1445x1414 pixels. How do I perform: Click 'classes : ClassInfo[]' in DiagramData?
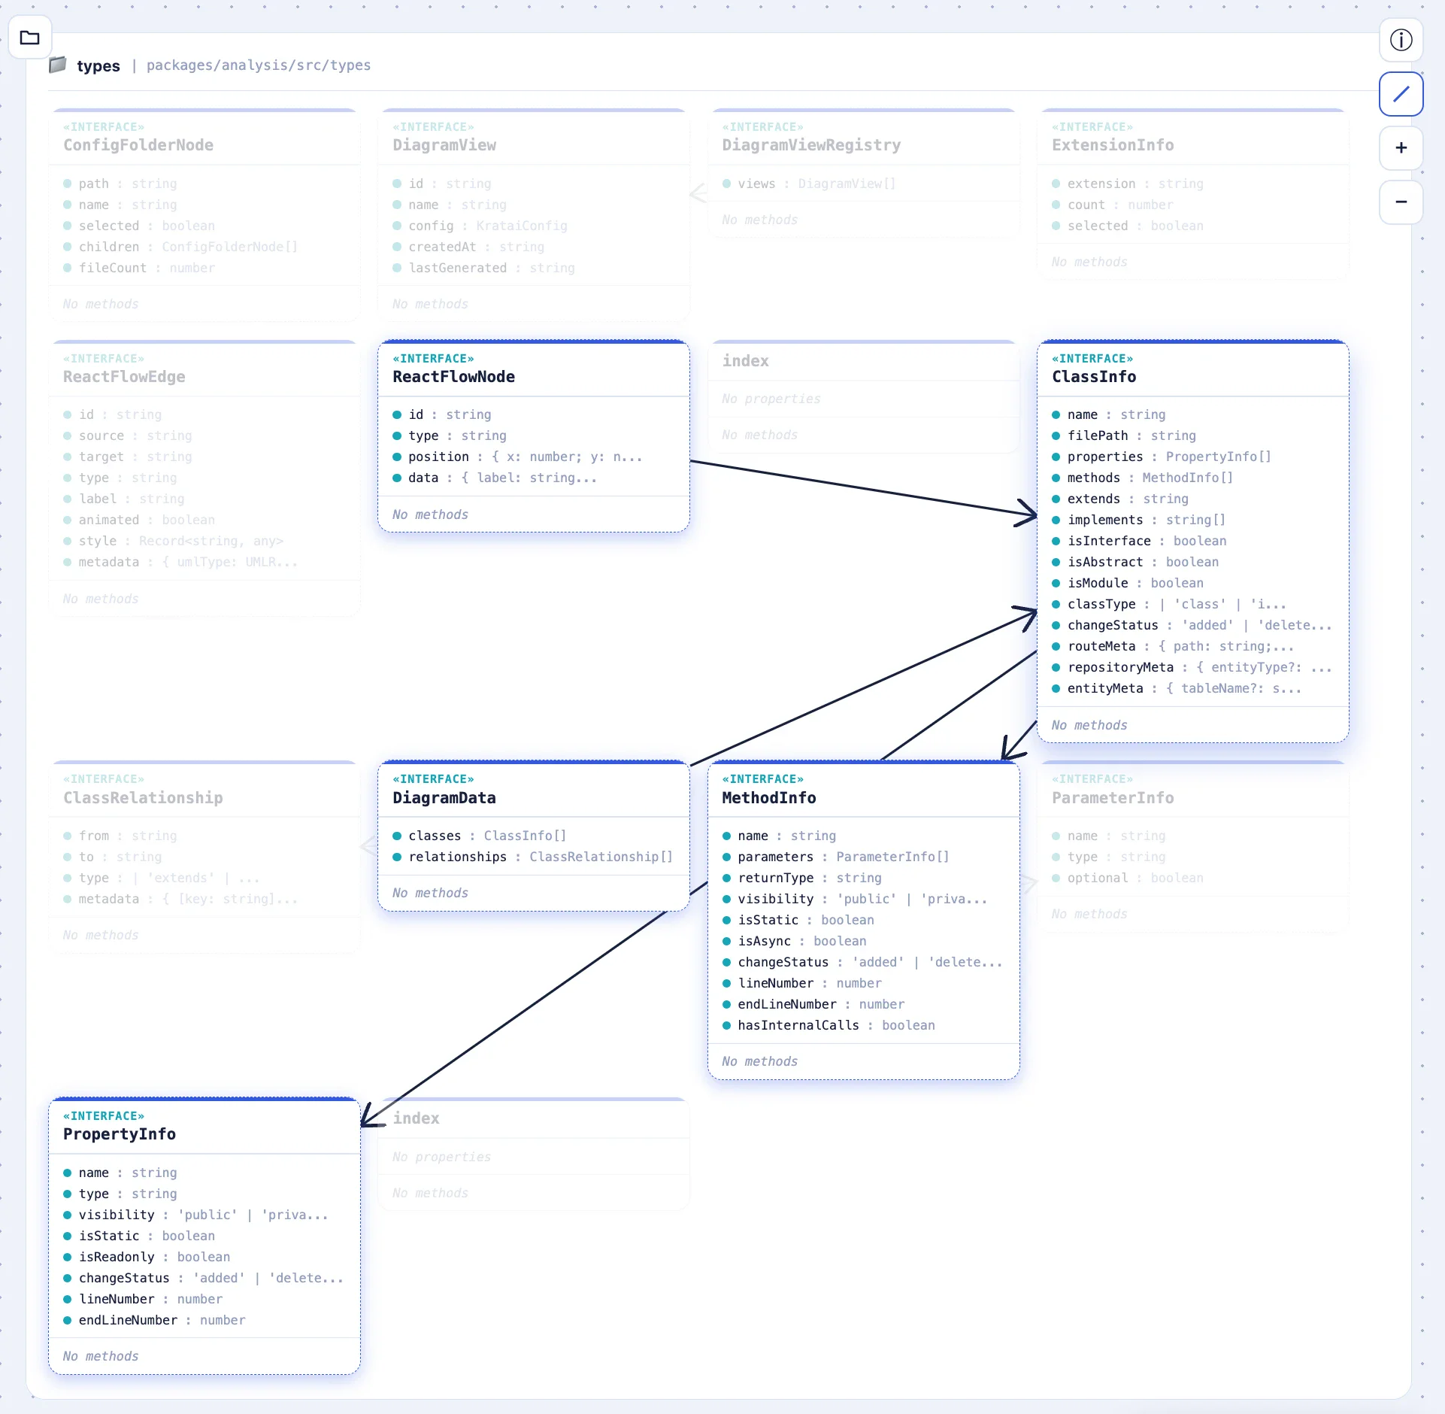pyautogui.click(x=533, y=836)
